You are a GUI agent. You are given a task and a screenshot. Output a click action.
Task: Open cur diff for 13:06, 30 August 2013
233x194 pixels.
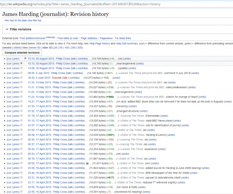[9, 68]
